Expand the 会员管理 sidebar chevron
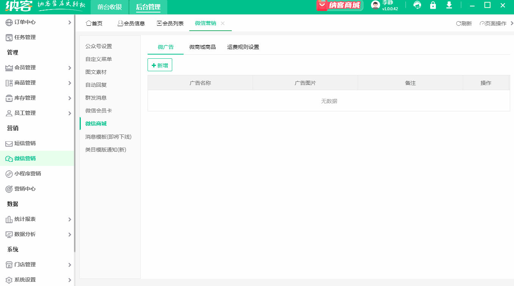The image size is (514, 286). point(70,67)
